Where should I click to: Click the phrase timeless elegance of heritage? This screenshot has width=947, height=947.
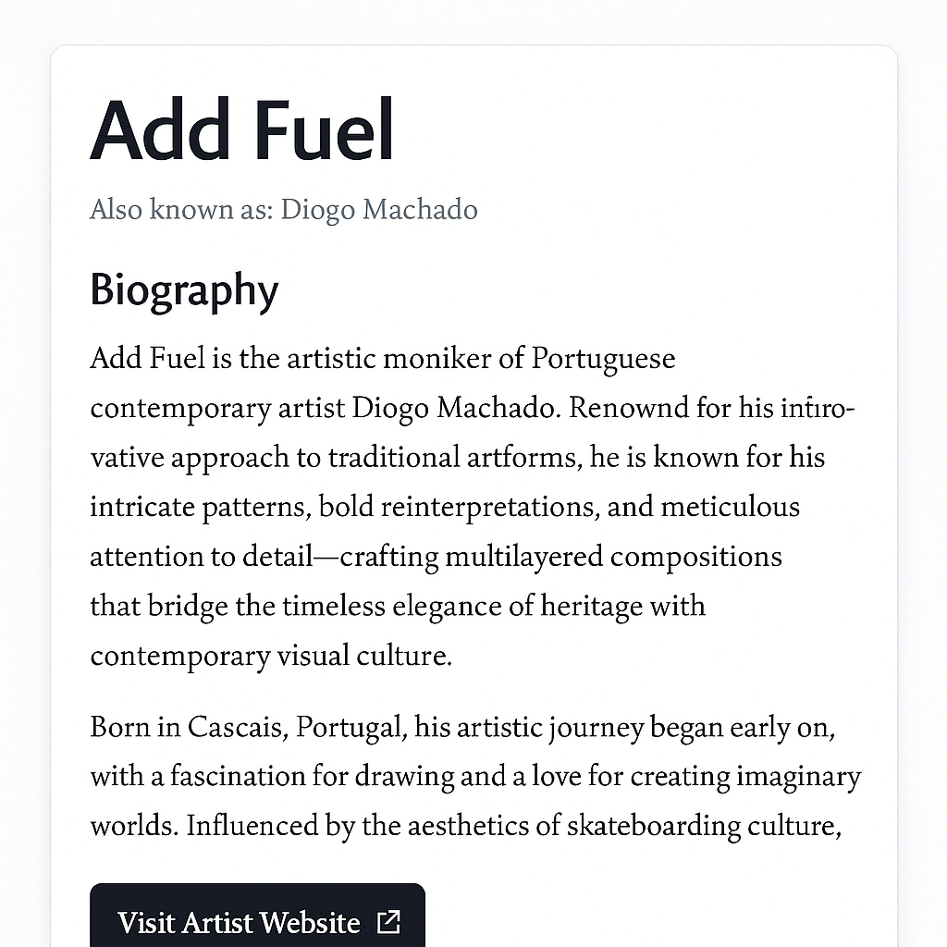click(x=462, y=607)
